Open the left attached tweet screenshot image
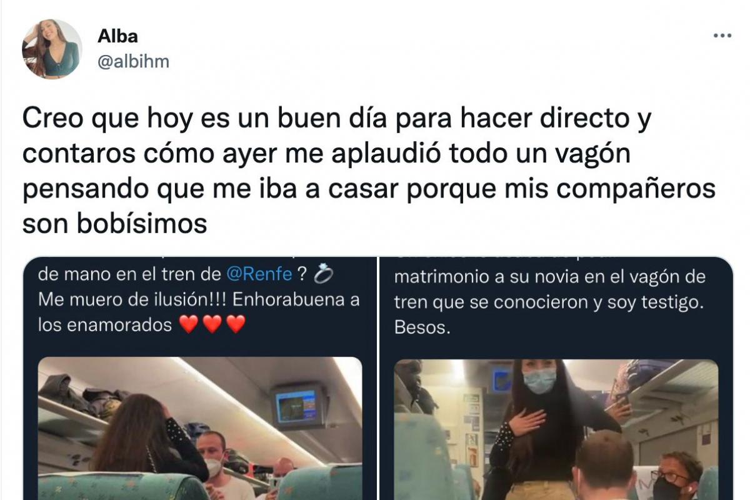Image resolution: width=750 pixels, height=500 pixels. pyautogui.click(x=200, y=379)
